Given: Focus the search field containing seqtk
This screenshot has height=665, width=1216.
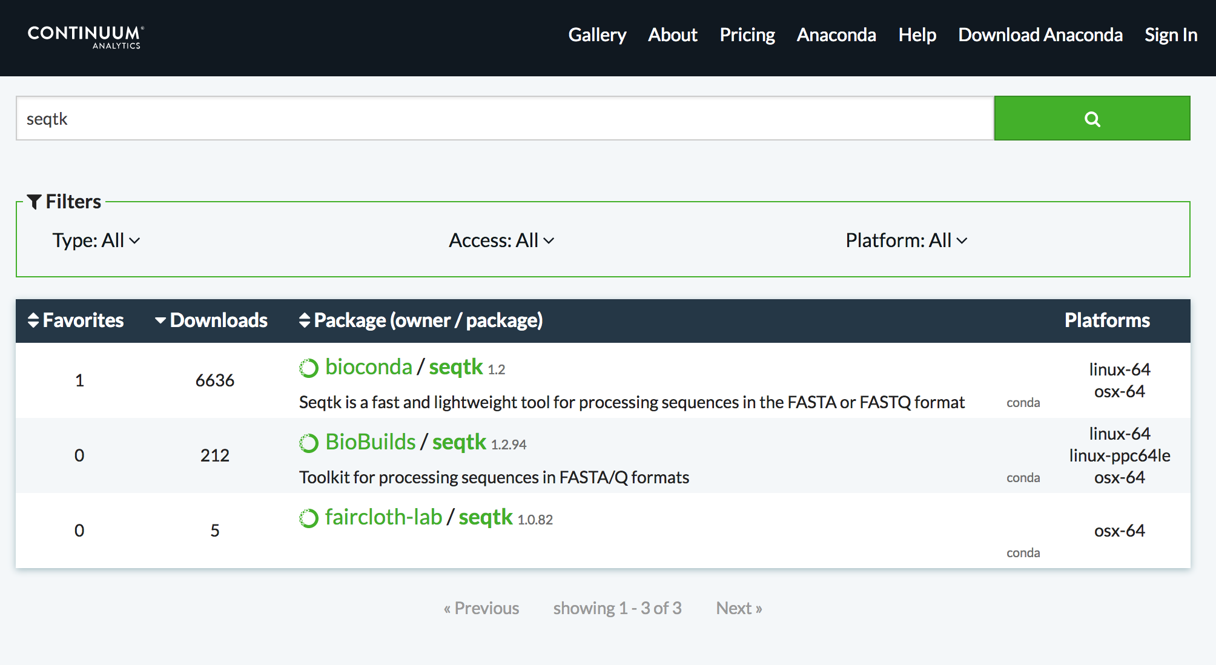Looking at the screenshot, I should point(505,118).
